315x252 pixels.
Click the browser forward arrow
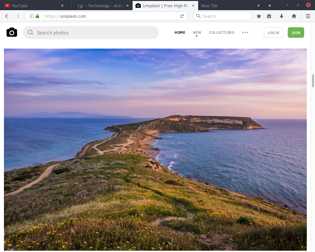18,16
